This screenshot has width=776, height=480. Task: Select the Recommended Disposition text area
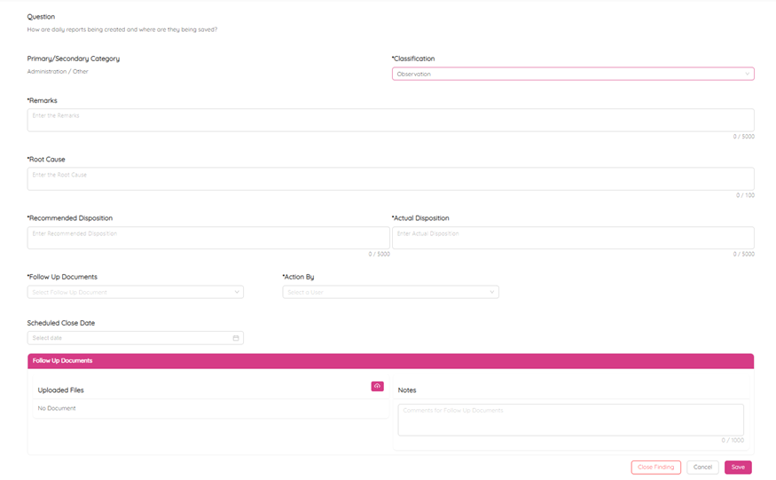pos(208,238)
